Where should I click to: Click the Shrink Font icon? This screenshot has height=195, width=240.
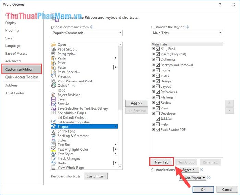[x=53, y=131]
